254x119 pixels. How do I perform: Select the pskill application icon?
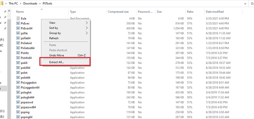18,63
